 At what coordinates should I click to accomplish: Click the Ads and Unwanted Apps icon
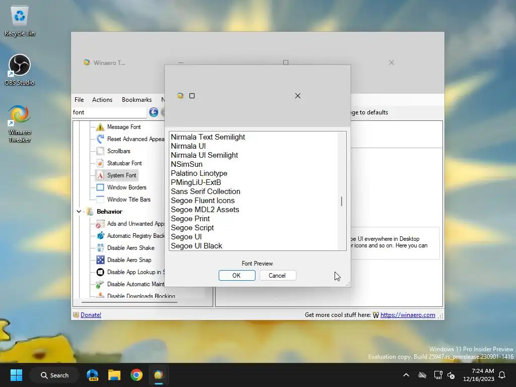coord(100,224)
